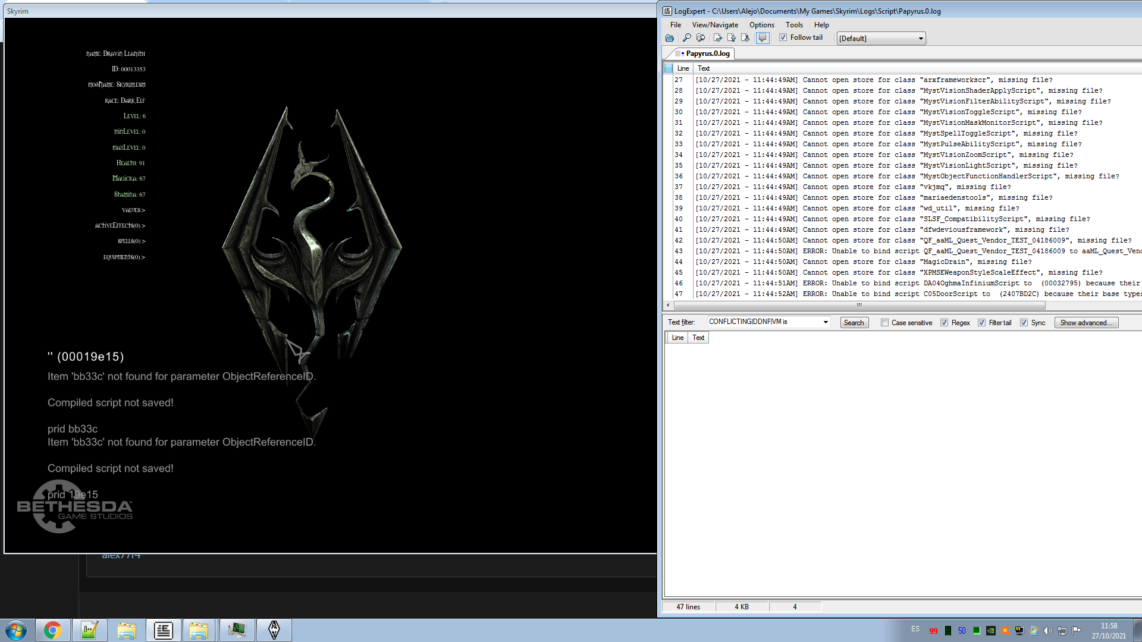1142x642 pixels.
Task: Click the Avast antivirus tray icon
Action: (1005, 631)
